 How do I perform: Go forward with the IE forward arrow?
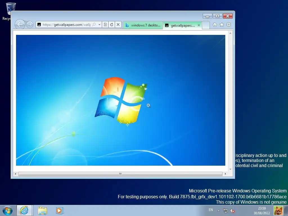coord(30,24)
